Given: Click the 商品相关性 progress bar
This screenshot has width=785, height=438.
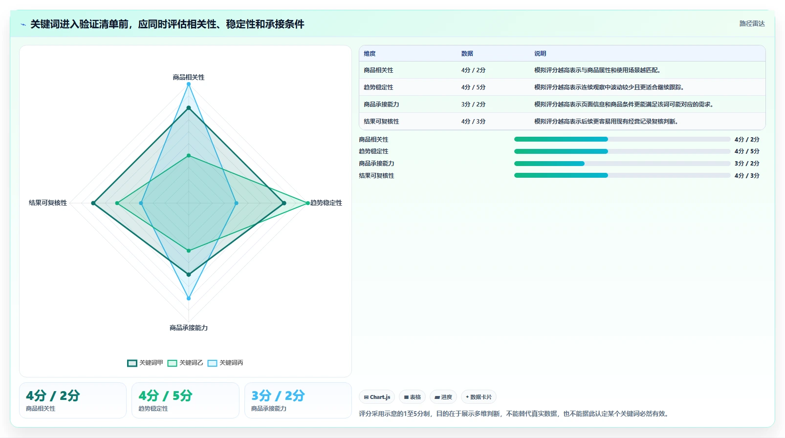Looking at the screenshot, I should click(622, 139).
